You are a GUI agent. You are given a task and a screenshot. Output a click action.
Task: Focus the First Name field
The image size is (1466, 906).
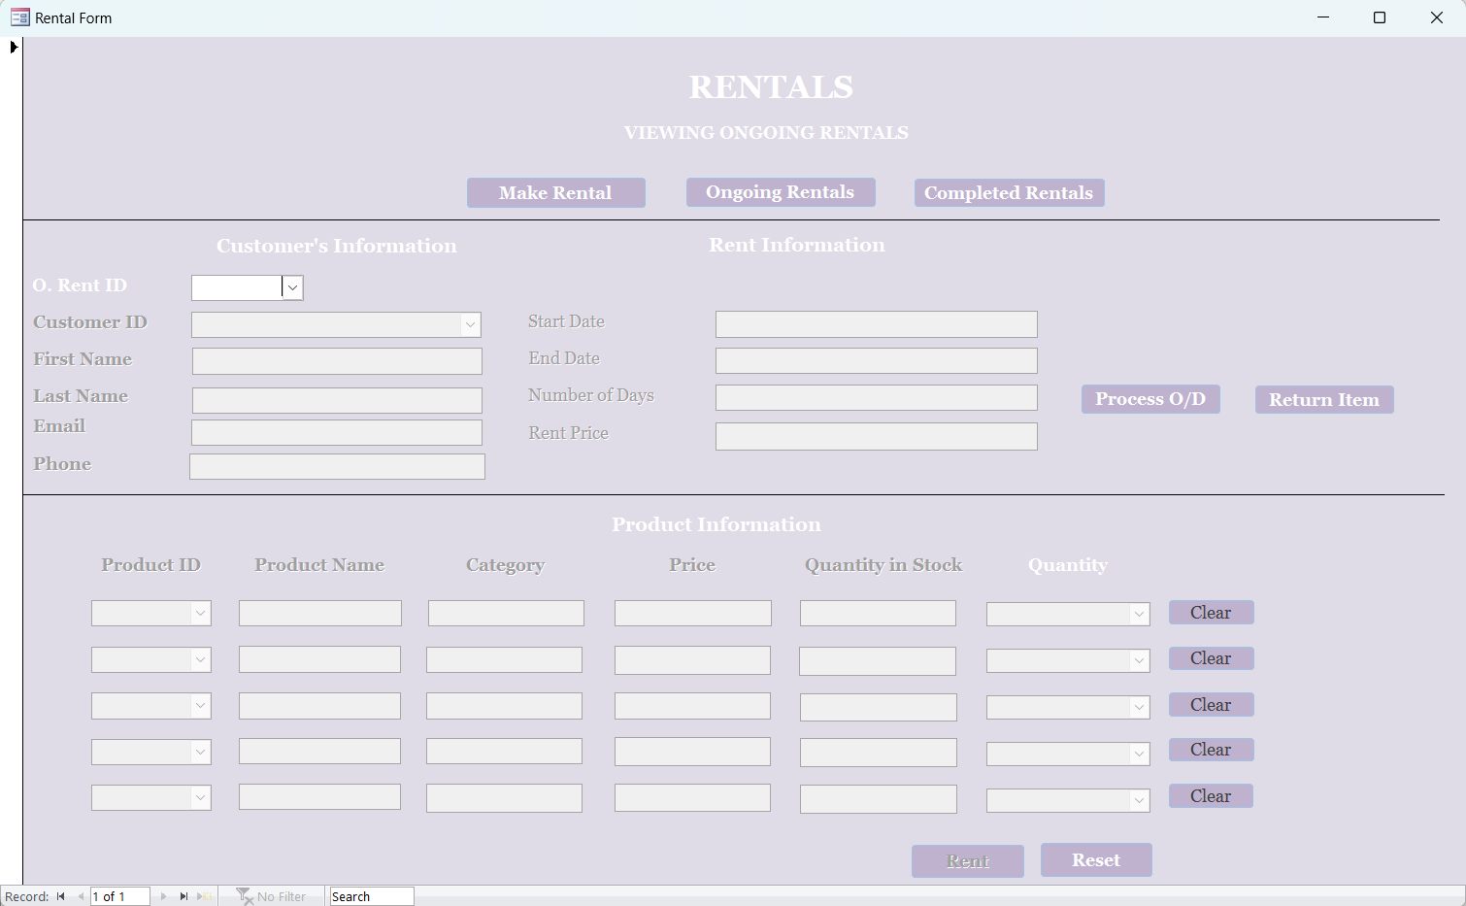337,361
